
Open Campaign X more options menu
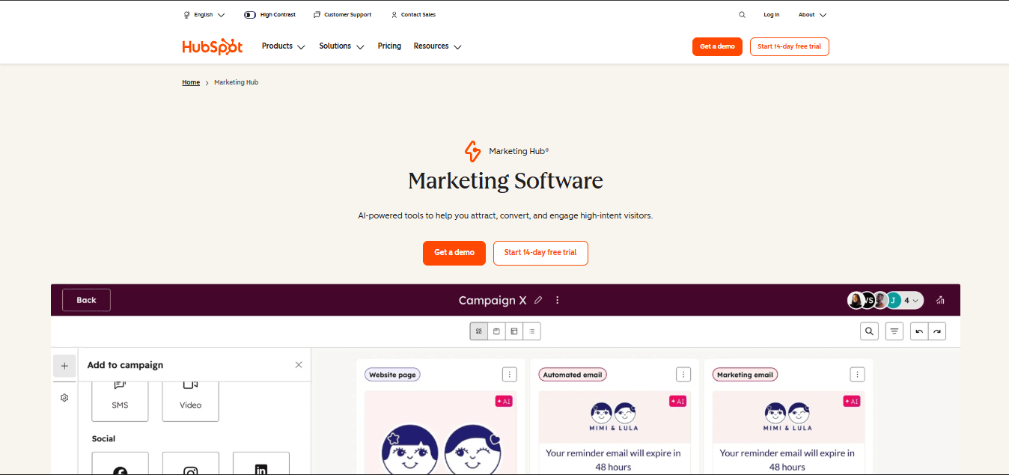click(557, 300)
